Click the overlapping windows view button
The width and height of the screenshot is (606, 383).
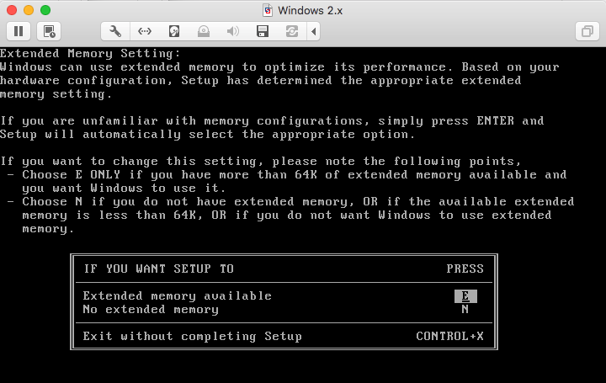586,31
